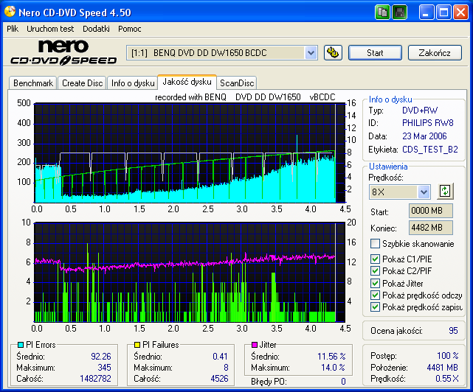Click the Postęp value 100 %
The width and height of the screenshot is (473, 392).
(448, 356)
